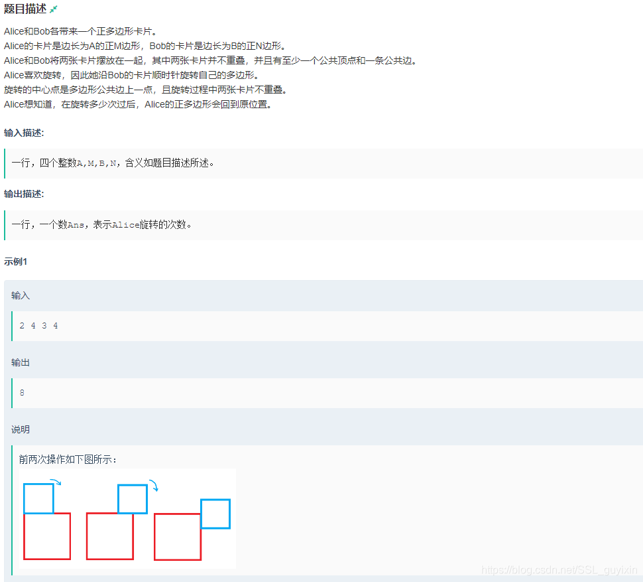Click the line 'Alice和Bob各带来一个正多边形卡片。'

[80, 31]
